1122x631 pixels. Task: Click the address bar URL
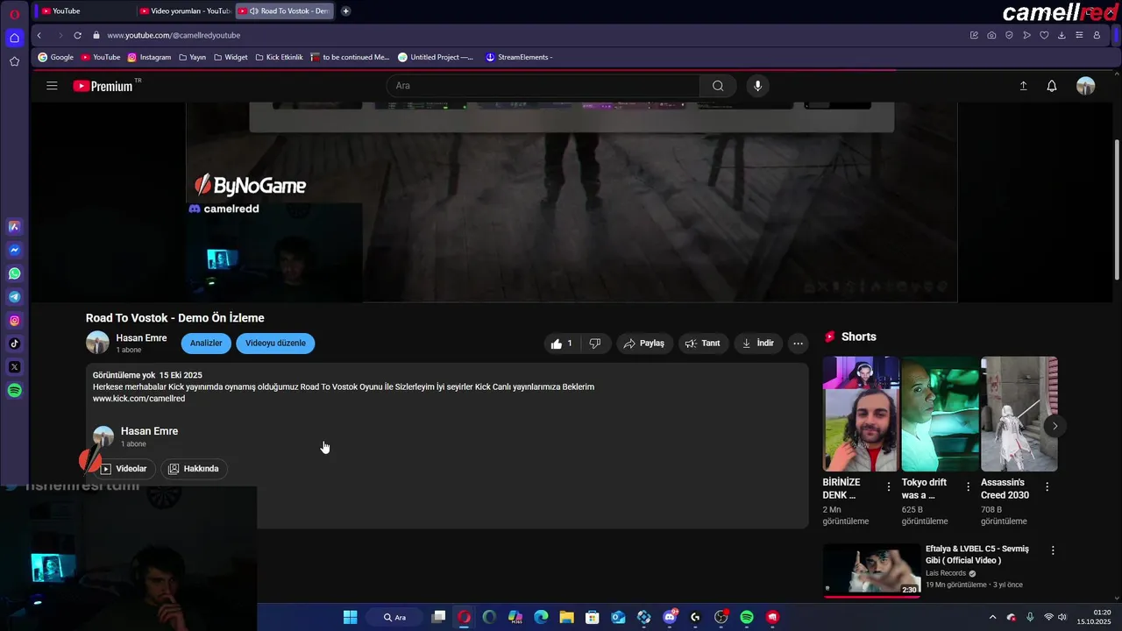point(174,35)
